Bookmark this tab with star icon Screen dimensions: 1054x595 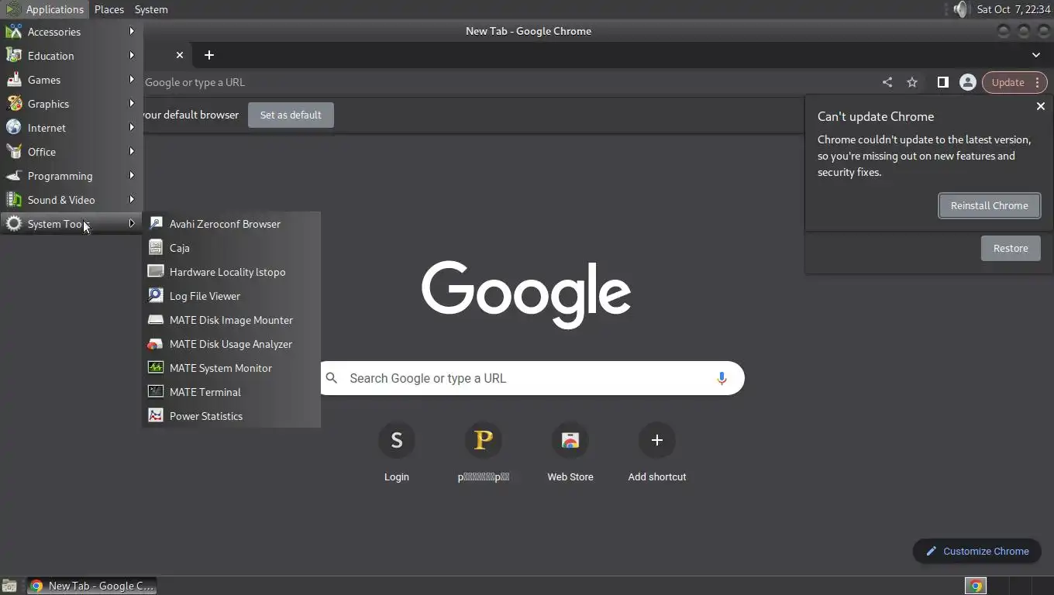[x=912, y=82]
